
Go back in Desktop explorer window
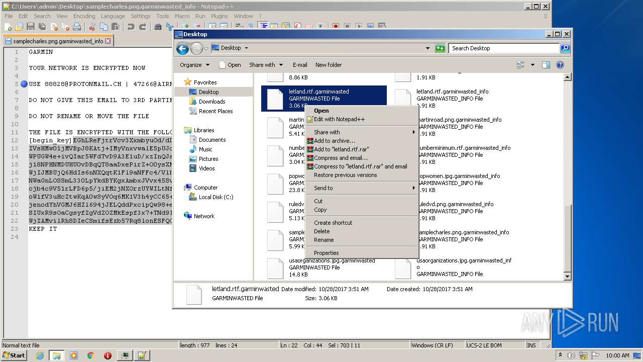coord(183,48)
